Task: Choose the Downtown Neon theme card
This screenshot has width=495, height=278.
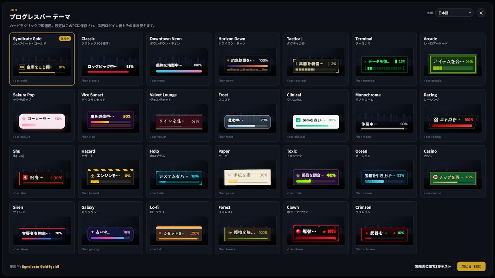Action: (179, 59)
